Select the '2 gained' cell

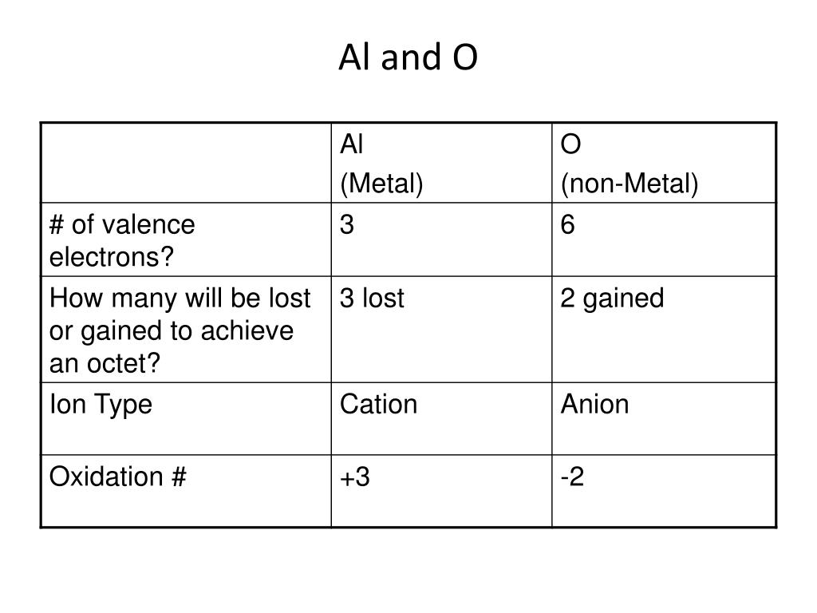coord(664,330)
